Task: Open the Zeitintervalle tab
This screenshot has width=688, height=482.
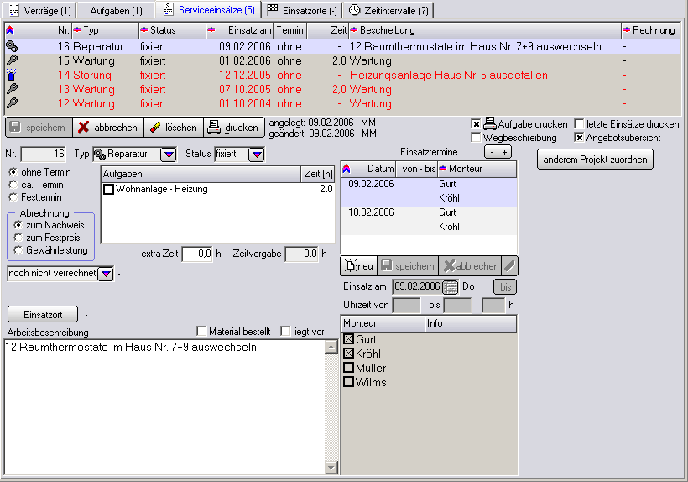Action: (388, 10)
